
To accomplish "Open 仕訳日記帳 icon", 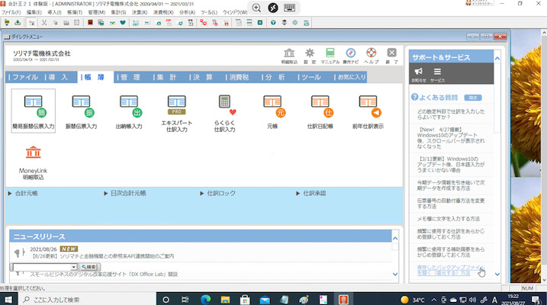I will click(x=320, y=111).
